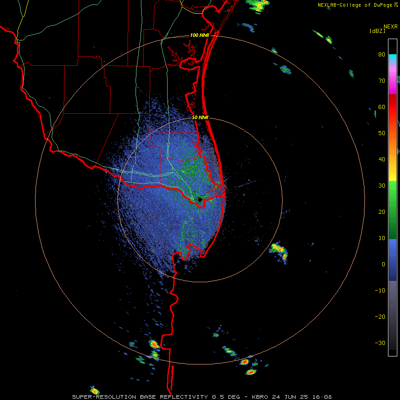Select the -20 value on the dBZ scale
This screenshot has width=400, height=400.
380,317
